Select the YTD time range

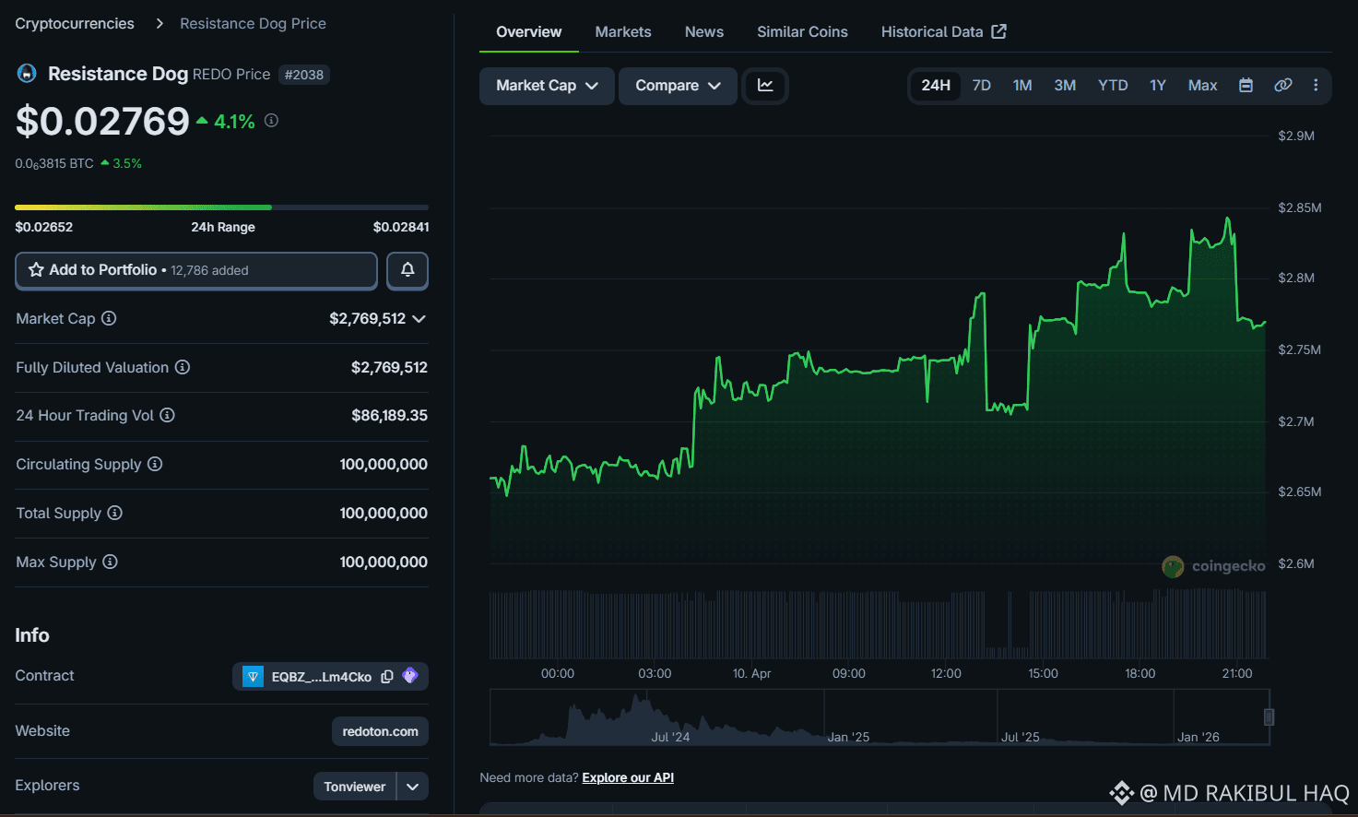pos(1113,86)
